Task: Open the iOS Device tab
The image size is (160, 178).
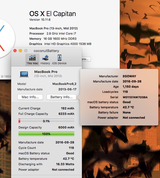Action: [59, 60]
